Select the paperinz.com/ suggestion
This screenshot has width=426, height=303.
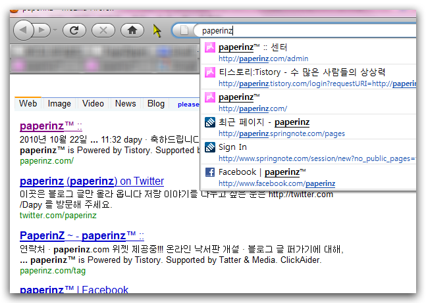coord(308,102)
